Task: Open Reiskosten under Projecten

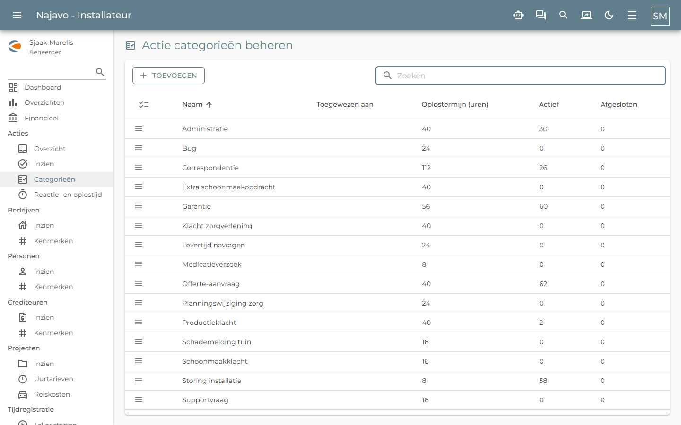Action: pyautogui.click(x=57, y=394)
